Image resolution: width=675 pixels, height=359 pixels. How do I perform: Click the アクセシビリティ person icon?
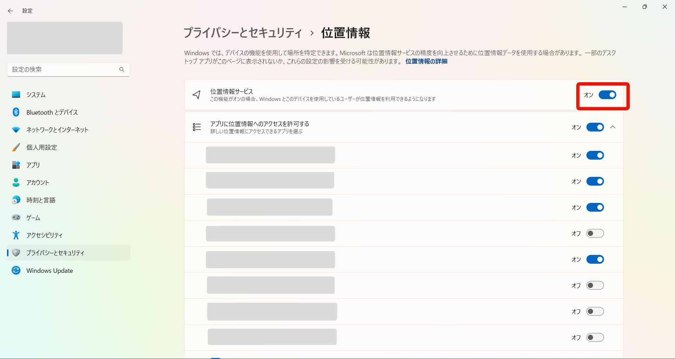16,235
